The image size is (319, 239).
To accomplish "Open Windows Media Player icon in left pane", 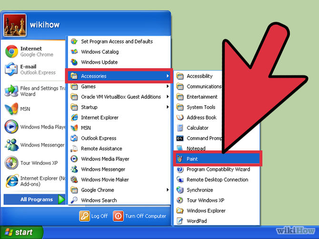I will point(11,127).
